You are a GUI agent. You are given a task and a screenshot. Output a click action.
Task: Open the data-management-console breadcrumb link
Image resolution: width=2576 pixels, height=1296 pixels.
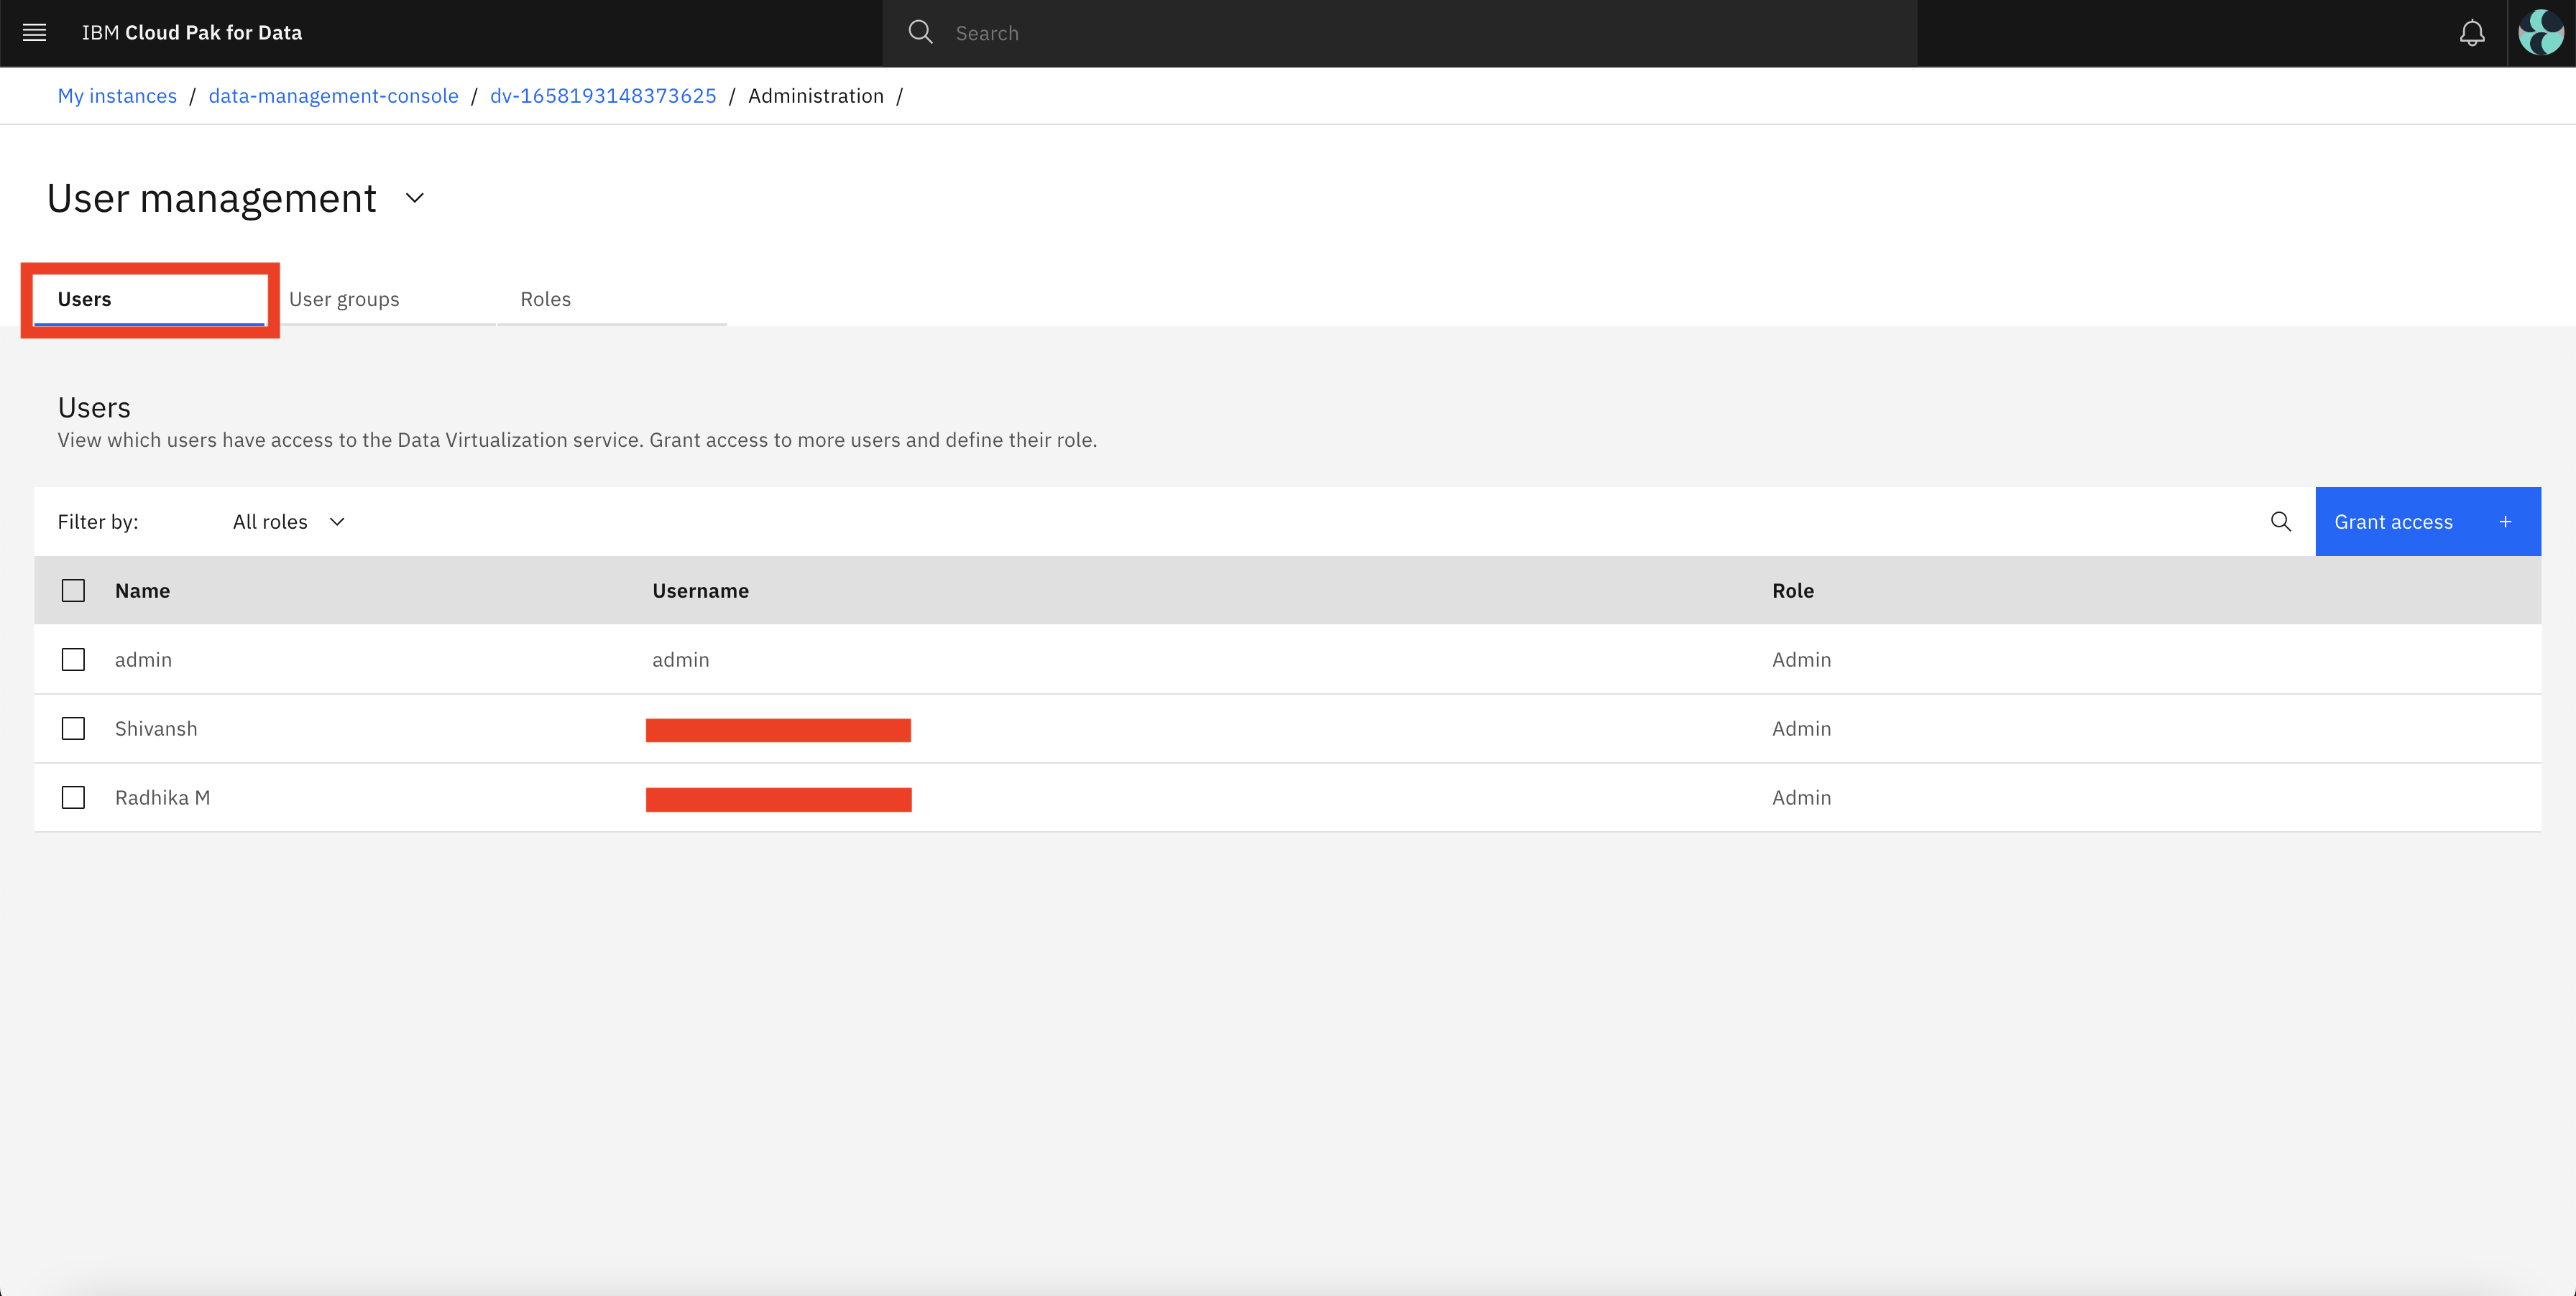coord(333,95)
